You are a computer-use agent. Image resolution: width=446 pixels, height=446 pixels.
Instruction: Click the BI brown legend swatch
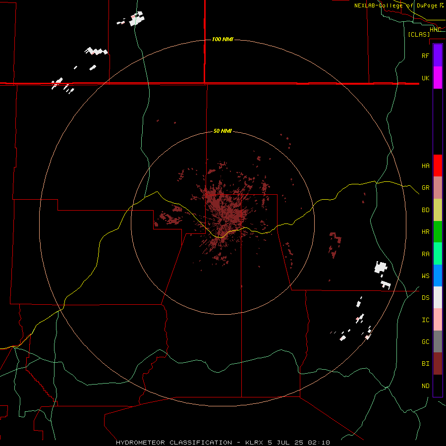click(438, 364)
